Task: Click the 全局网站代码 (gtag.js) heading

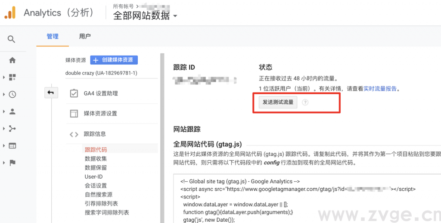Action: (x=208, y=144)
